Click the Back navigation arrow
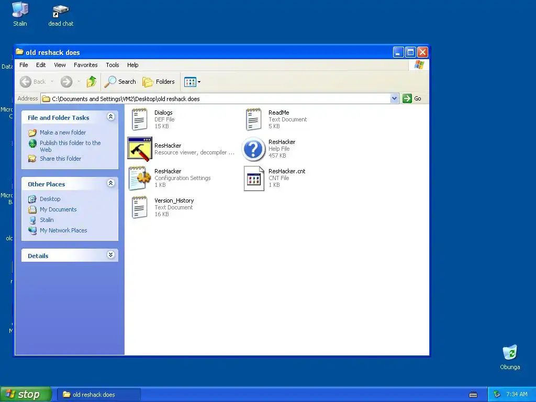 point(26,82)
